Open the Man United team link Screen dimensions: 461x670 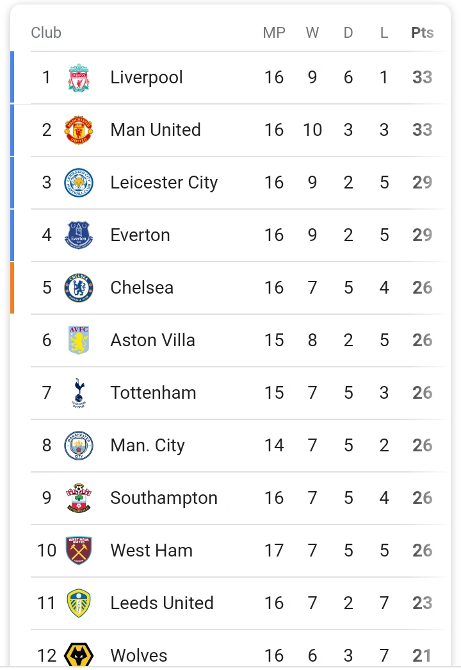pyautogui.click(x=156, y=130)
